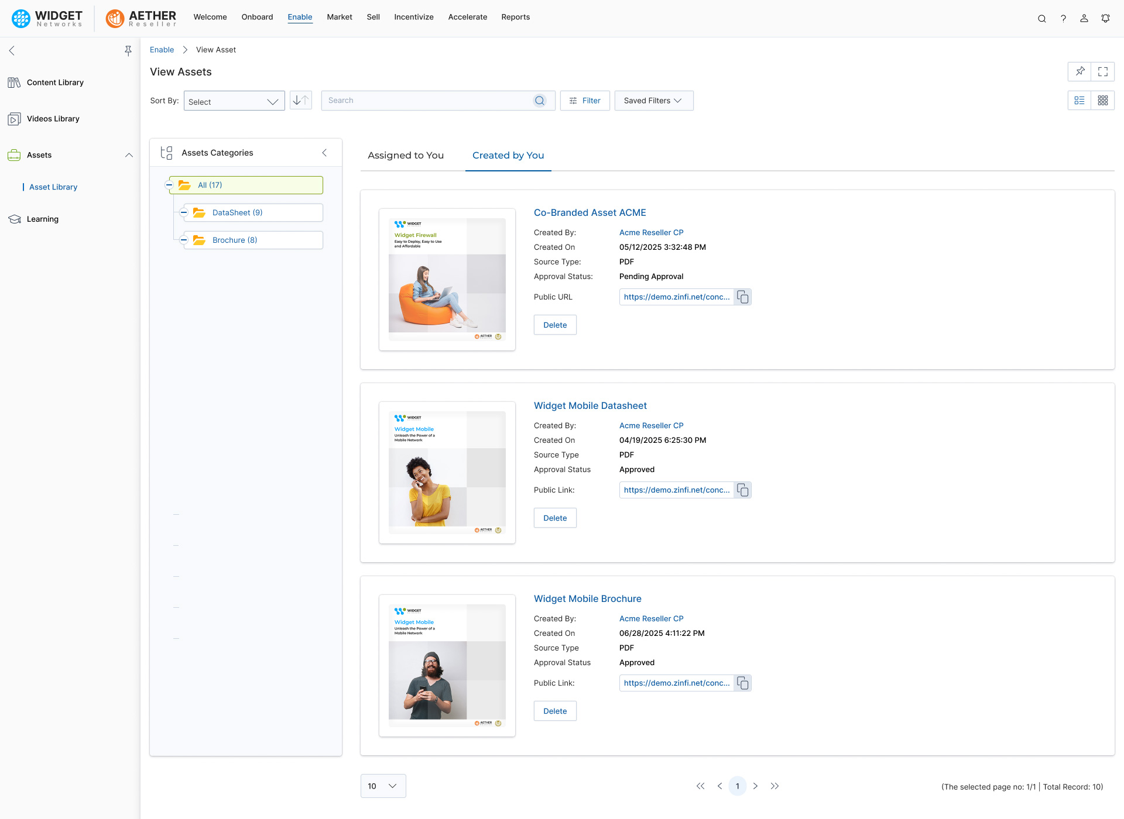Image resolution: width=1124 pixels, height=819 pixels.
Task: Open Saved Filters dropdown
Action: pyautogui.click(x=653, y=101)
